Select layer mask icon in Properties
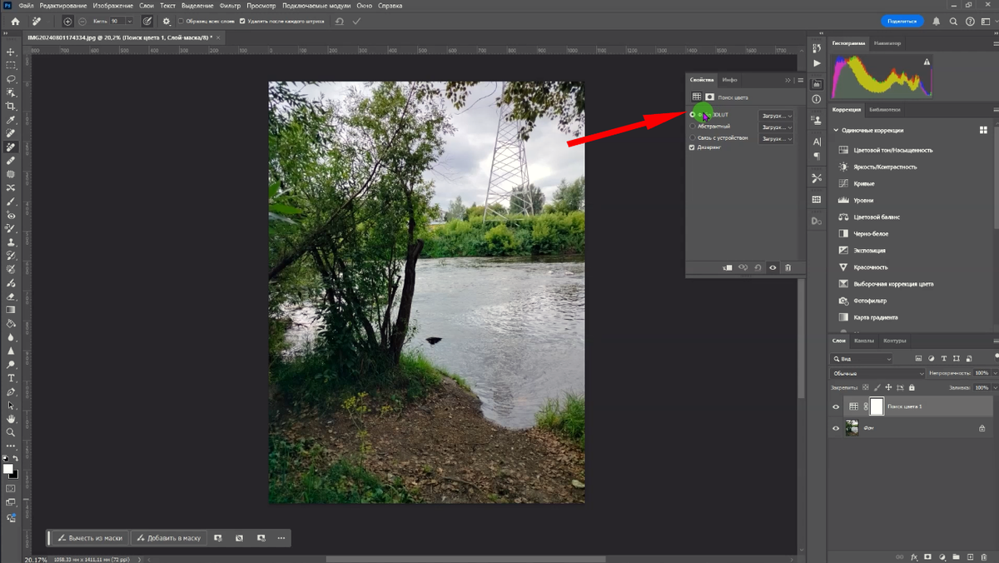999x563 pixels. pos(710,97)
